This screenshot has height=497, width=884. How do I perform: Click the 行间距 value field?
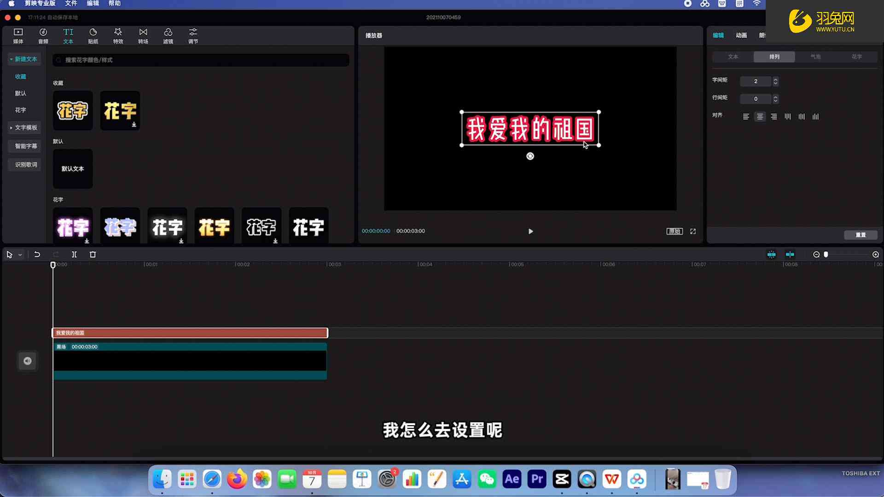tap(756, 99)
